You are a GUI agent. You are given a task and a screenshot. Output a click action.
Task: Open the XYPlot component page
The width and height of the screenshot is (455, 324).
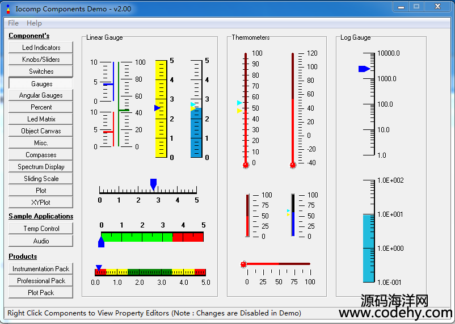click(x=41, y=203)
